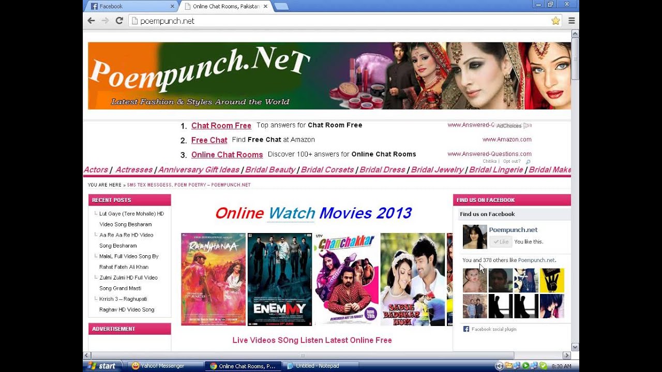Open the Bridal Jewelry category
Image resolution: width=662 pixels, height=372 pixels.
(x=438, y=169)
